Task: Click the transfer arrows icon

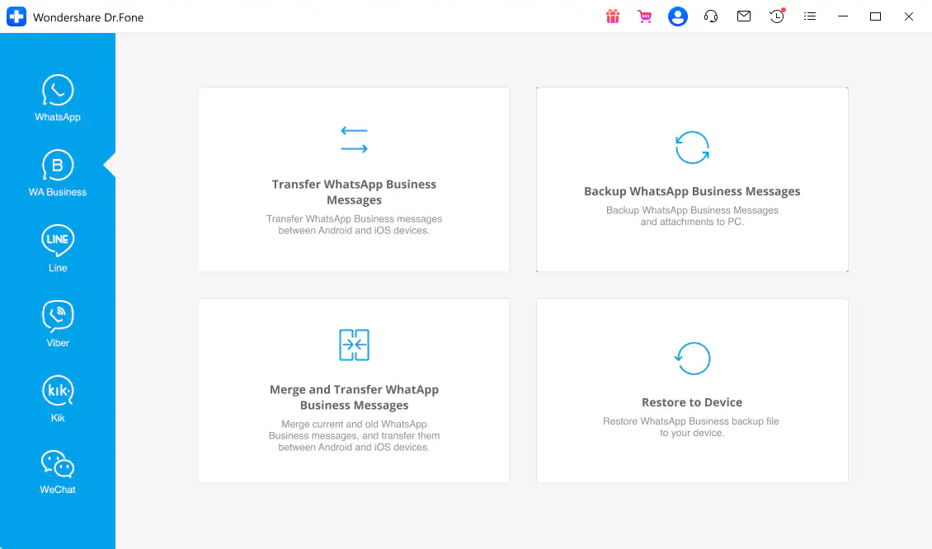Action: click(x=355, y=139)
